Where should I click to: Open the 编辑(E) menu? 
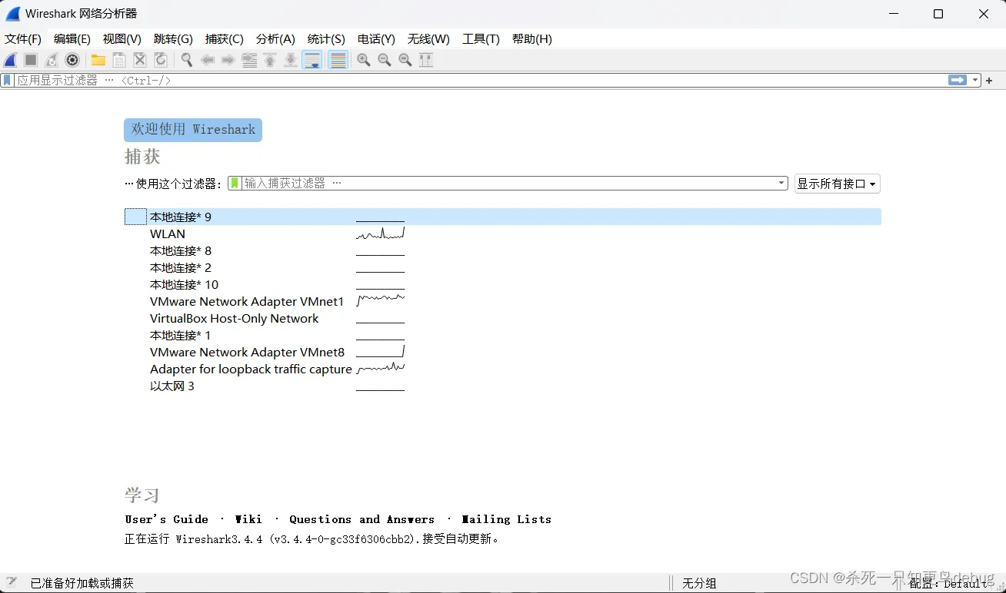coord(72,39)
